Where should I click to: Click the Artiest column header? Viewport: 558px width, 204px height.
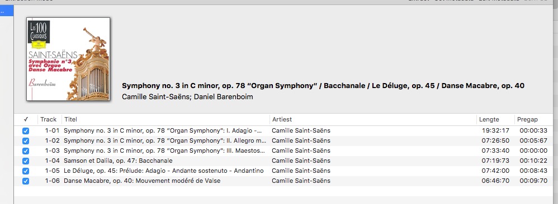point(373,120)
